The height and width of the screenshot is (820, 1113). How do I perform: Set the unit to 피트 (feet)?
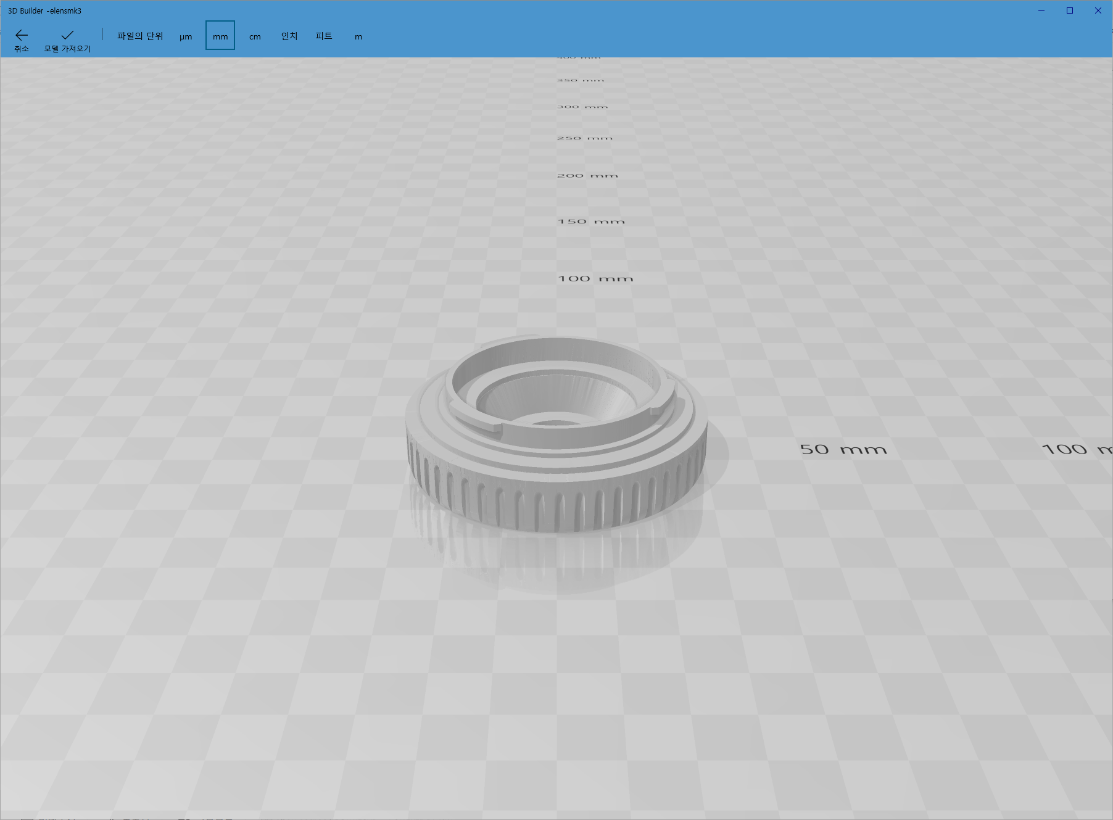click(x=324, y=36)
